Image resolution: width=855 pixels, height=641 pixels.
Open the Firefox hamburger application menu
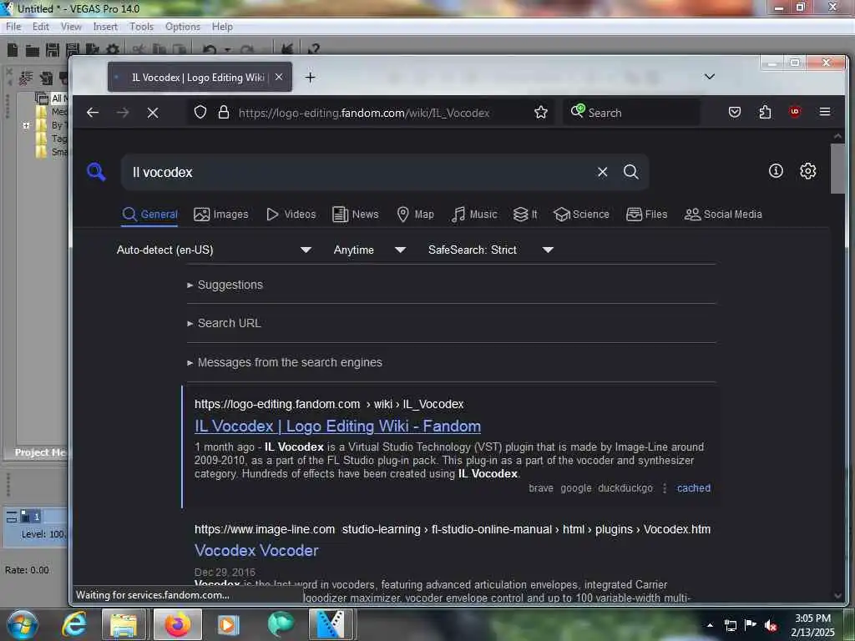[x=825, y=112]
